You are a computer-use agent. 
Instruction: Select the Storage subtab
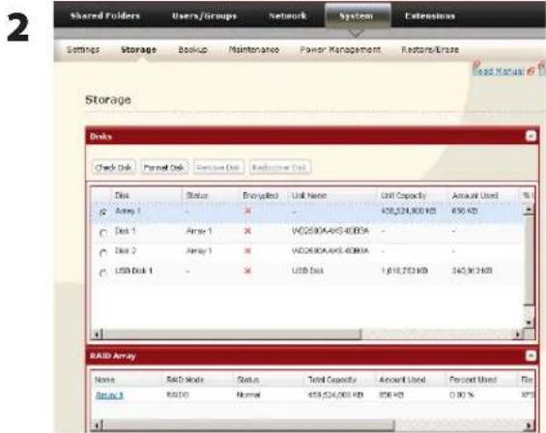coord(138,50)
